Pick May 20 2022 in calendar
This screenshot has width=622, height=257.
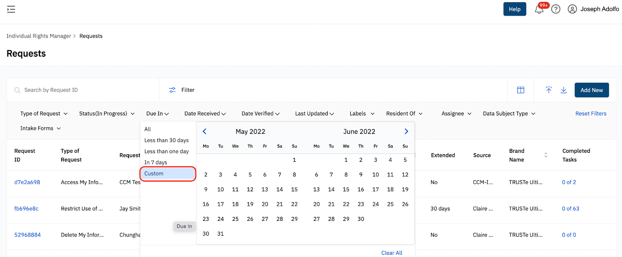tap(265, 204)
